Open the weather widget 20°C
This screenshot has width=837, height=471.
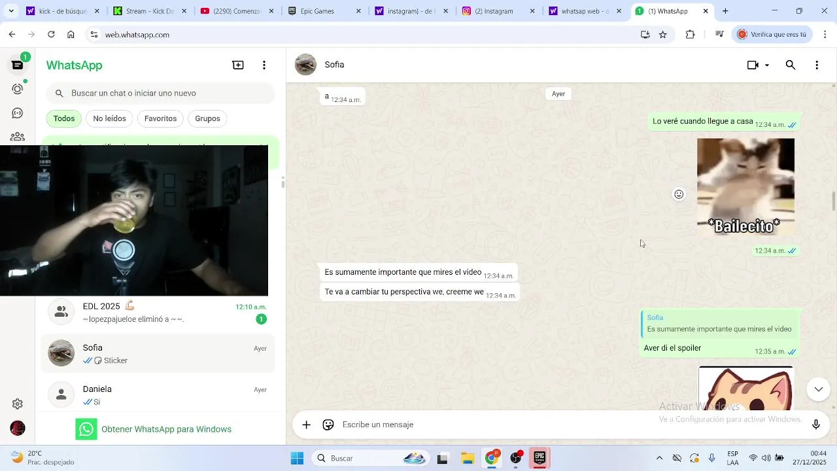click(43, 458)
